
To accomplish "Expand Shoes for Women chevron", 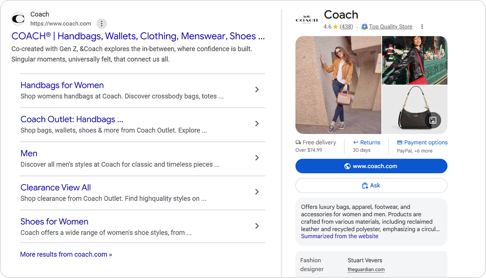I will 257,226.
